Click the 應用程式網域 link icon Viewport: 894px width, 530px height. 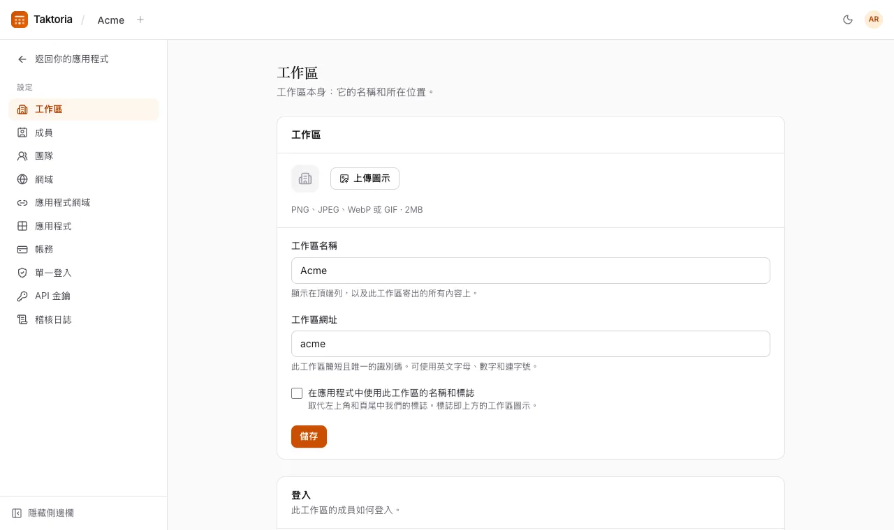pyautogui.click(x=22, y=203)
